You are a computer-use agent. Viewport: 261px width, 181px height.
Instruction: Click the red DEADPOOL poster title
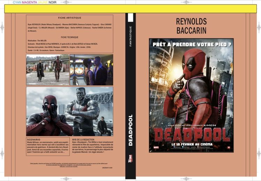(x=192, y=135)
